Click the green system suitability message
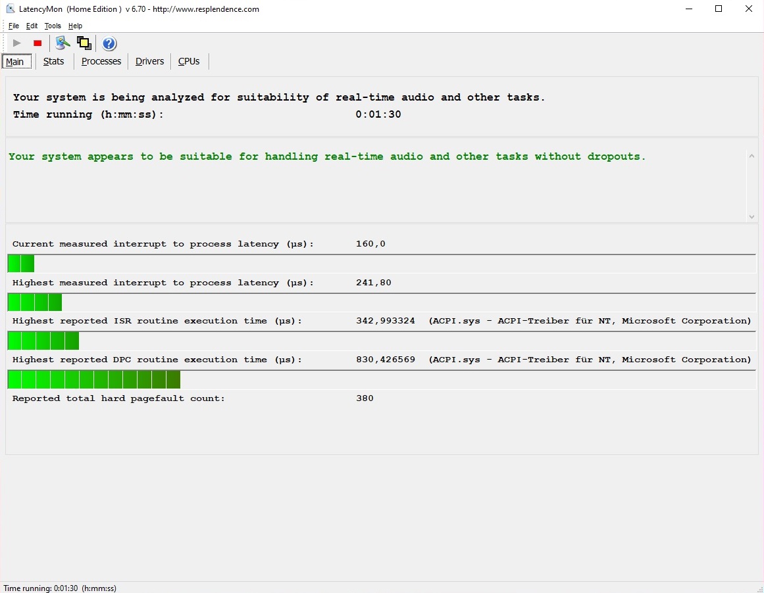Image resolution: width=764 pixels, height=593 pixels. [x=327, y=156]
